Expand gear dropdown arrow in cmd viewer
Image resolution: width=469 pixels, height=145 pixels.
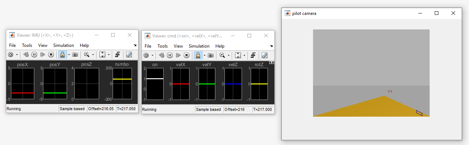pyautogui.click(x=152, y=56)
